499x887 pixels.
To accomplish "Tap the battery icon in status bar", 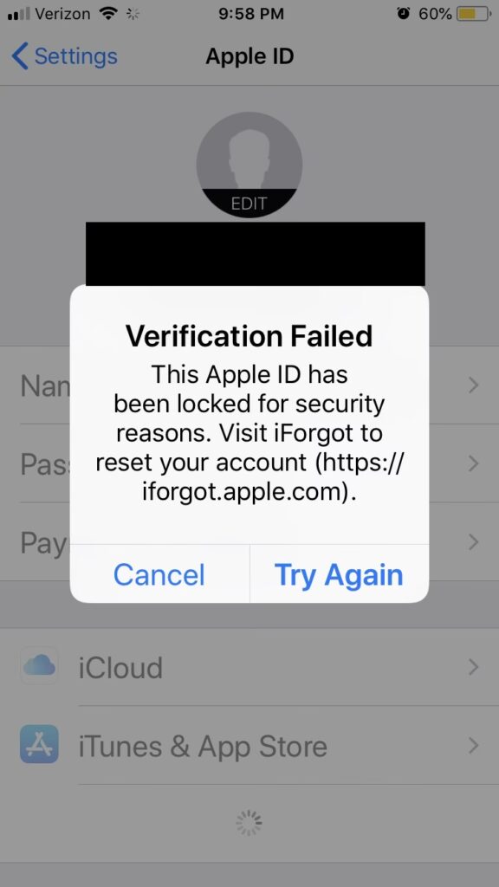I will click(474, 14).
